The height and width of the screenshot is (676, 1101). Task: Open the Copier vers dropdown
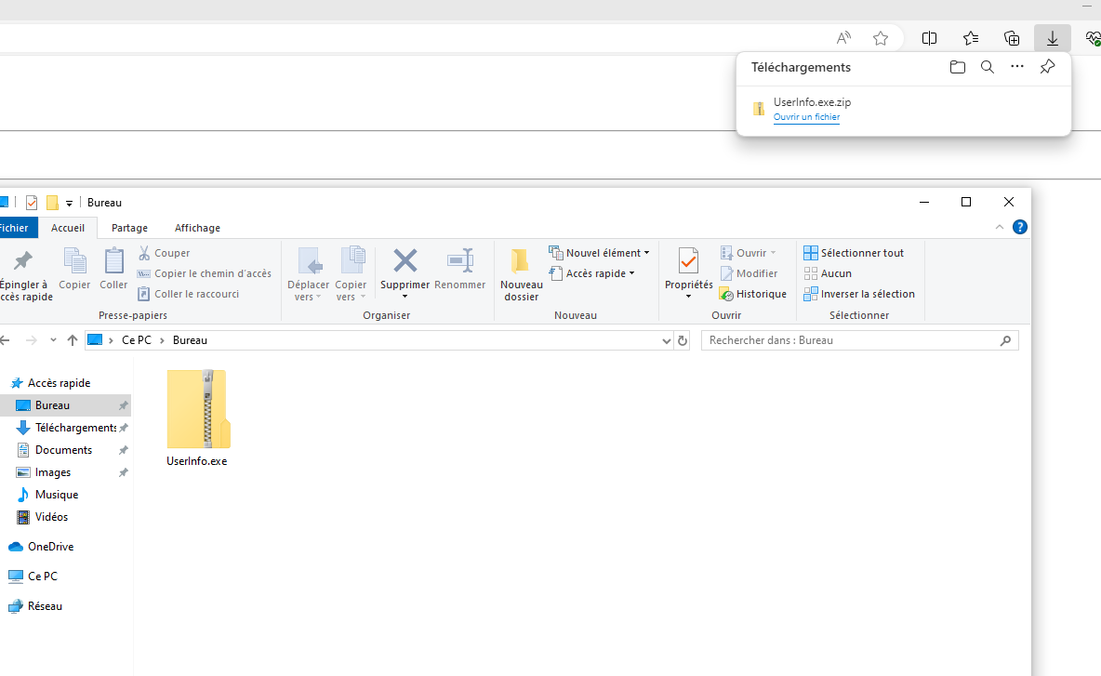click(x=351, y=275)
